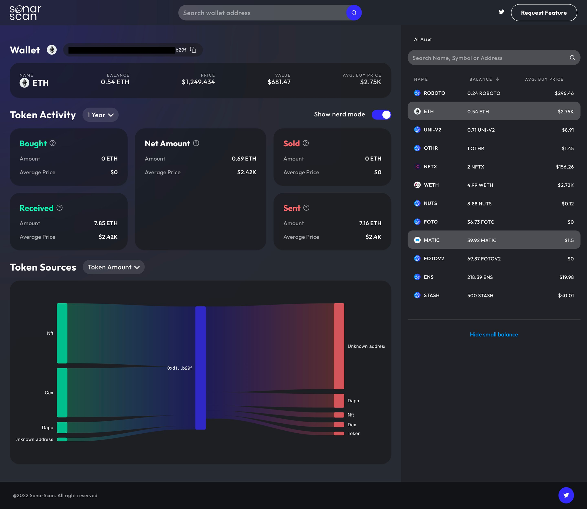Click the ENS token icon in sidebar
This screenshot has width=587, height=509.
pos(417,277)
